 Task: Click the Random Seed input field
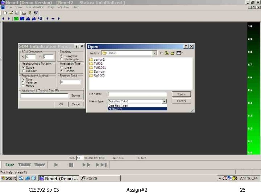tap(71, 82)
